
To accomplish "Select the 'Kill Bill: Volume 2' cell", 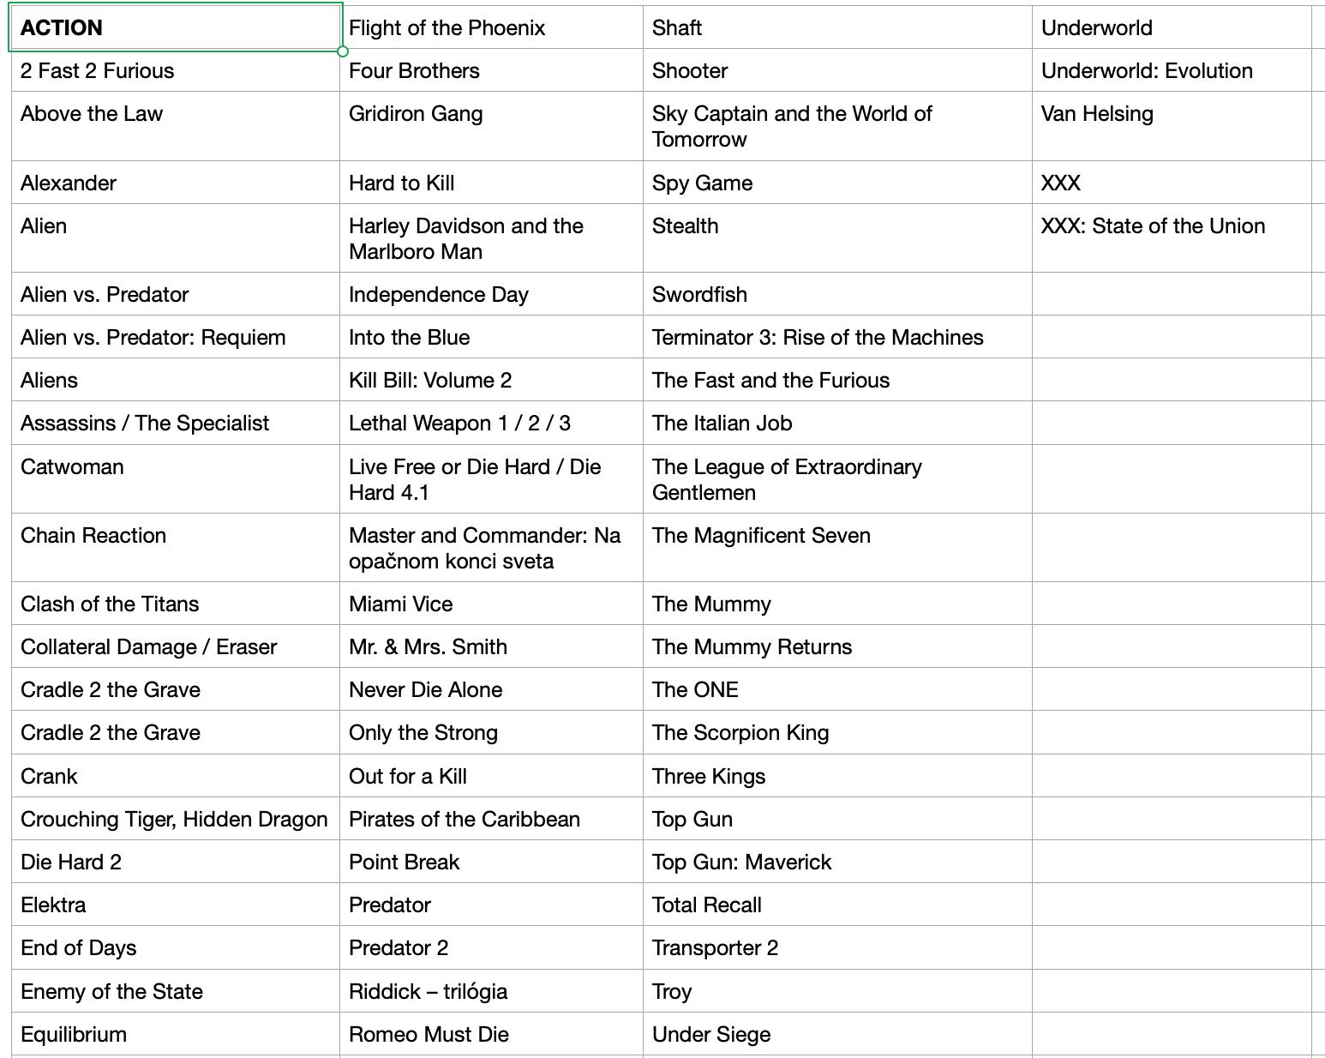I will (x=490, y=380).
